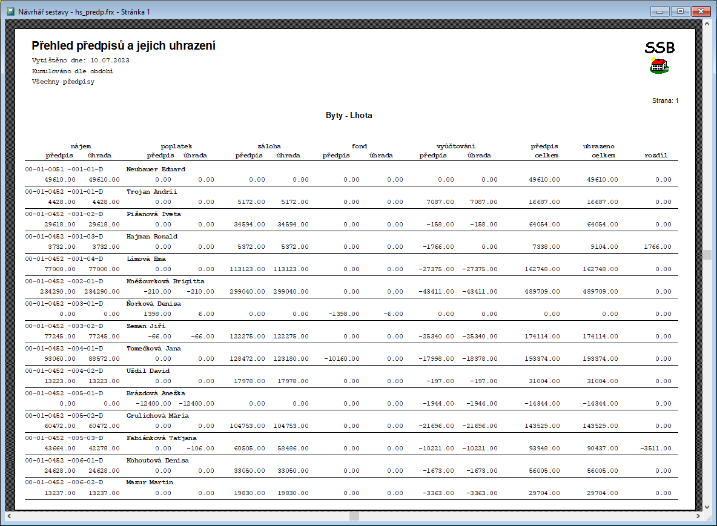
Task: Click the horizontal scrollbar thumb
Action: (354, 516)
